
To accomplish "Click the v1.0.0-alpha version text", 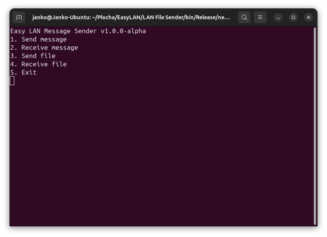I will tap(123, 31).
